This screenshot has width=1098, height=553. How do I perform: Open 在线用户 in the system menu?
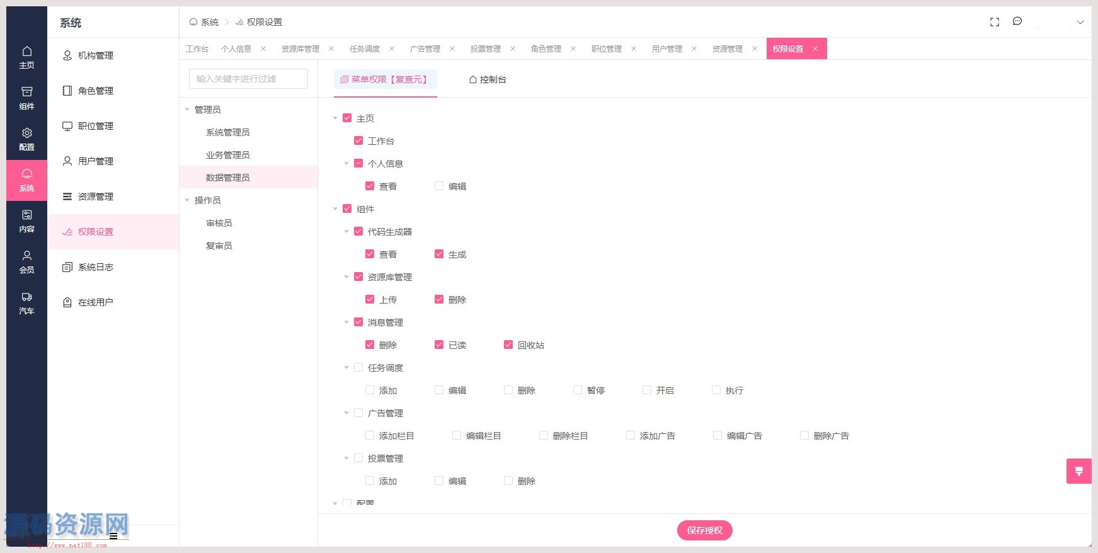(x=113, y=302)
